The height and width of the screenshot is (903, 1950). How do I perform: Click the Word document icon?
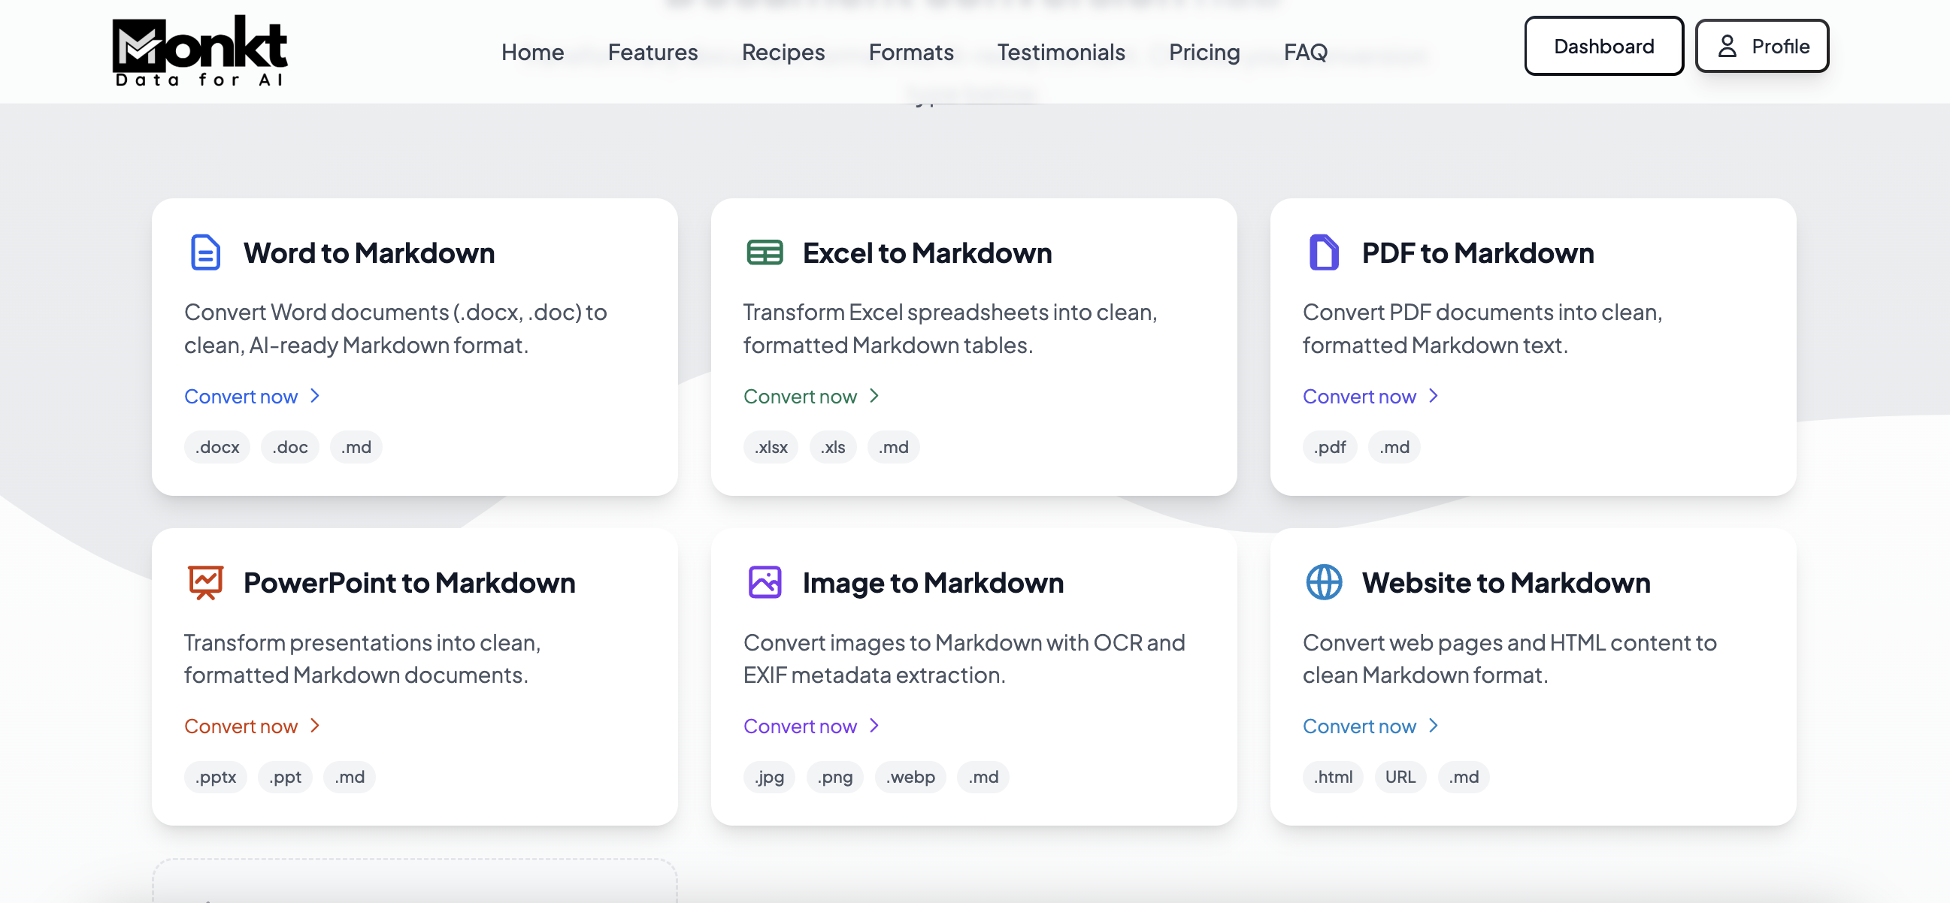point(205,252)
